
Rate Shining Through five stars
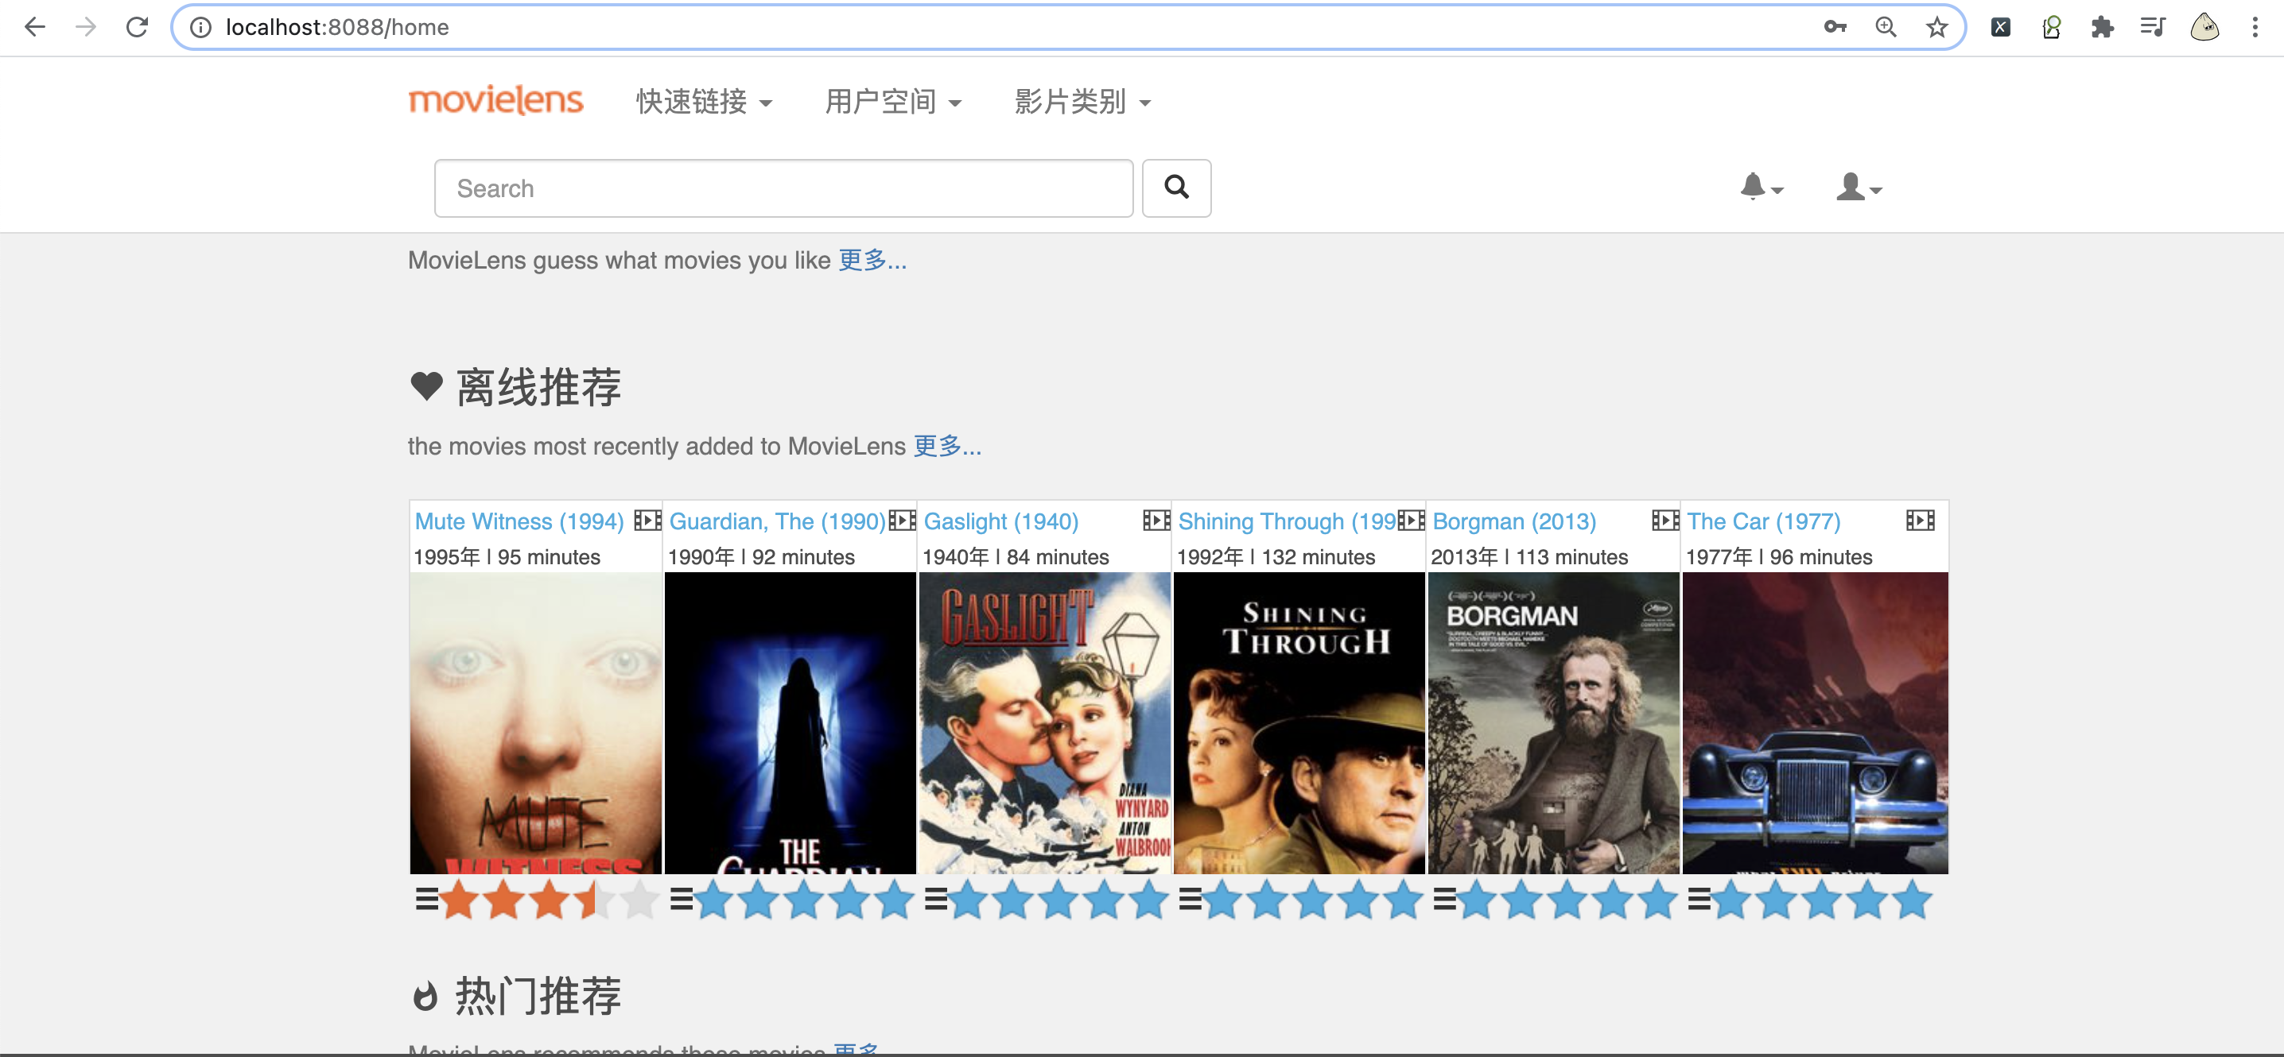1404,900
